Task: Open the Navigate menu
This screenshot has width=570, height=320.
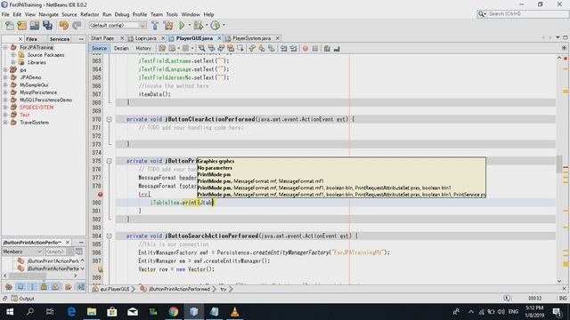Action: click(x=48, y=14)
